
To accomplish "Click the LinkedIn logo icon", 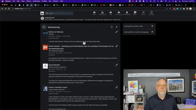I will (x=42, y=13).
